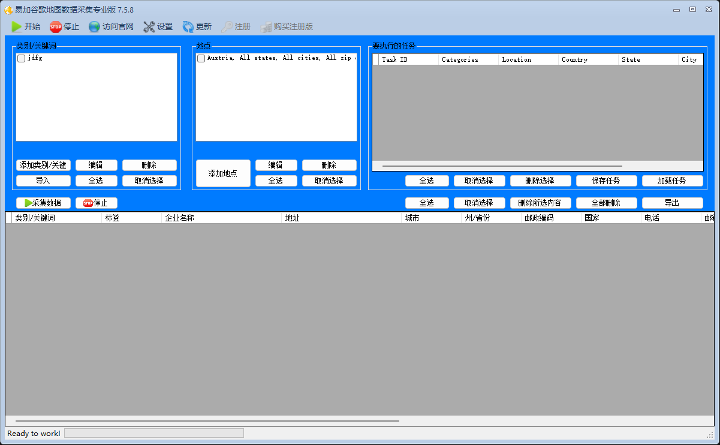Click the progress bar in status bar

154,433
